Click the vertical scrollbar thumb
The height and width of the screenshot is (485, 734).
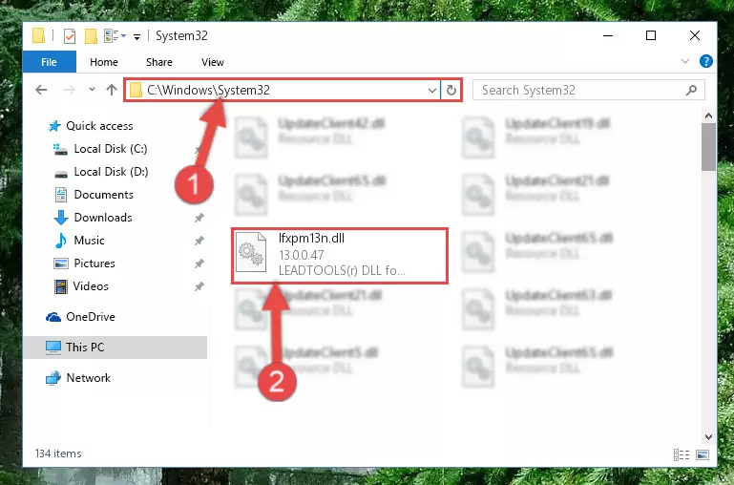click(x=709, y=147)
